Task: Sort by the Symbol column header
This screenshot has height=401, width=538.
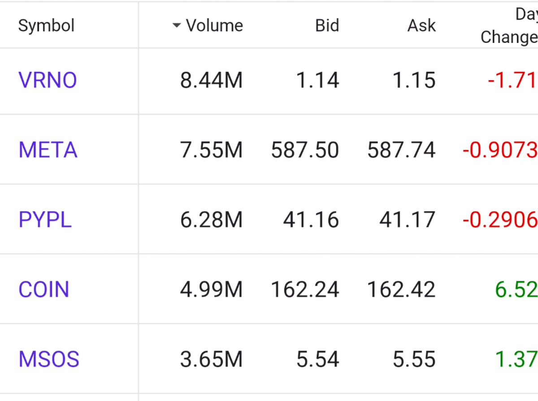Action: (46, 26)
